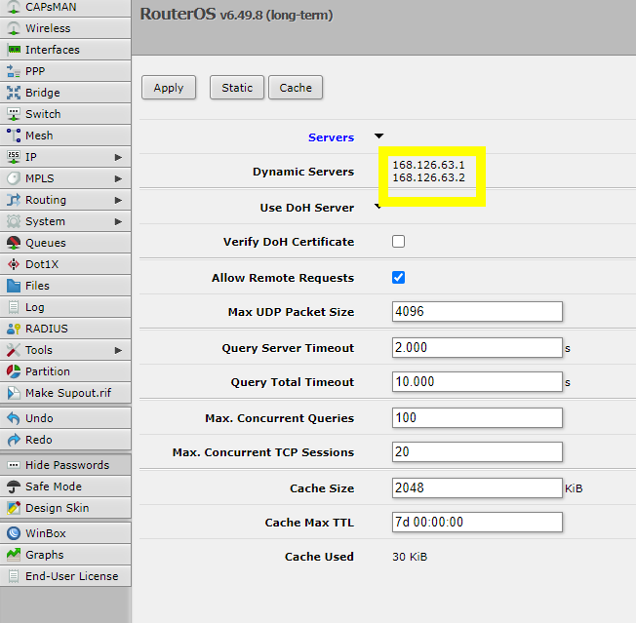Click the Queues icon
This screenshot has height=623, width=636.
pyautogui.click(x=14, y=243)
